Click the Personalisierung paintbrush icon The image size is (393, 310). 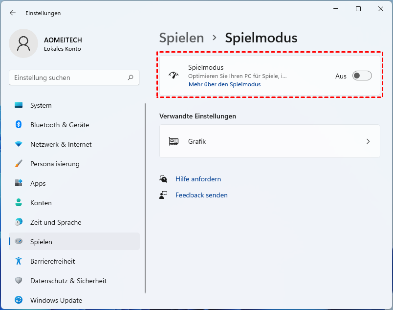[x=19, y=164]
